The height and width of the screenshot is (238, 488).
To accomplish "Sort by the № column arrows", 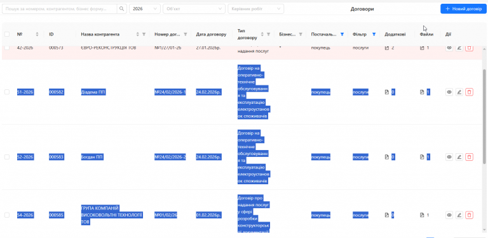I will click(x=37, y=34).
